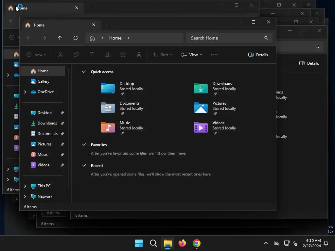
Task: Expand Network in the navigation pane
Action: pos(25,196)
